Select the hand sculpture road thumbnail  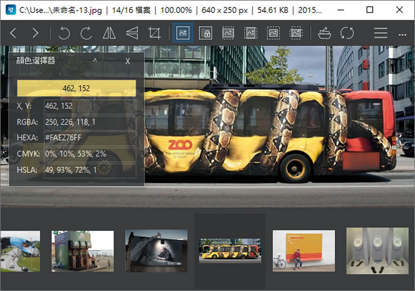pyautogui.click(x=20, y=251)
